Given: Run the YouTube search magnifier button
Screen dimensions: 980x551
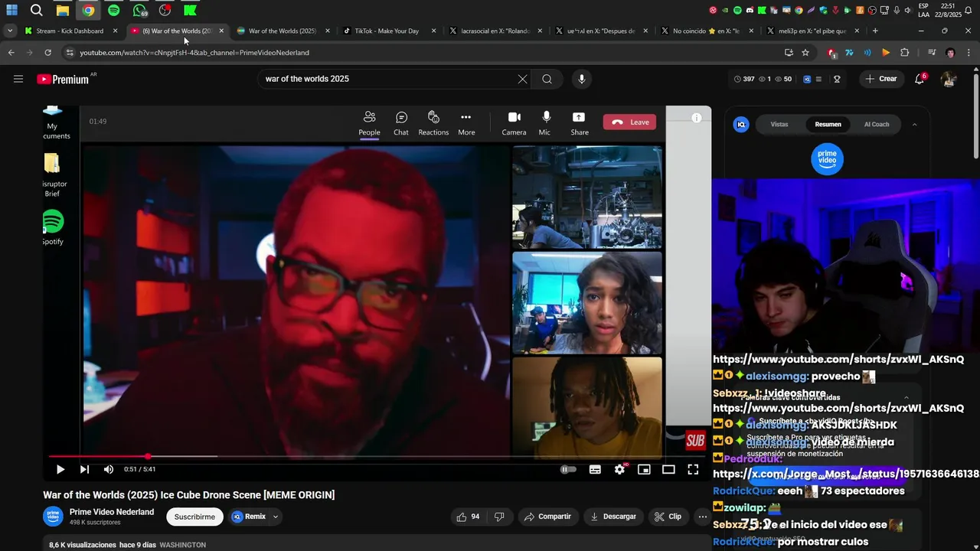Looking at the screenshot, I should click(547, 79).
